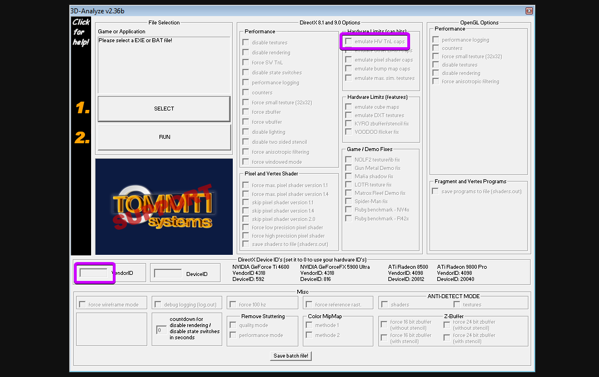Enable NOLF2 texture/ib fix
Screen dimensions: 599x377
tap(348, 159)
